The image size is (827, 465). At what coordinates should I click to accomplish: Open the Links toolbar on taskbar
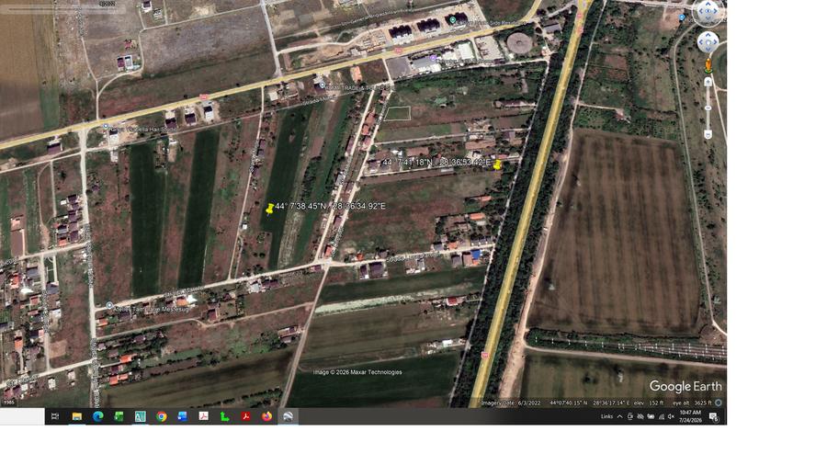(606, 416)
